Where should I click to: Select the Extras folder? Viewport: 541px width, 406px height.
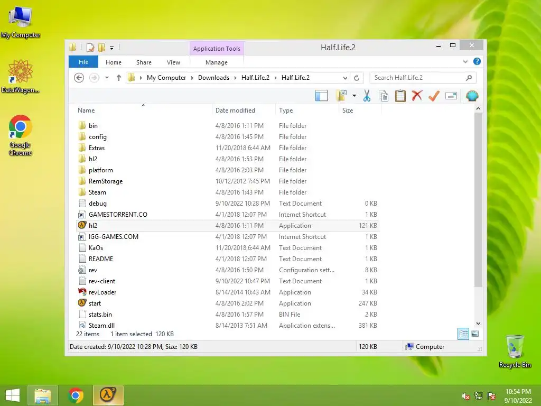click(227, 148)
